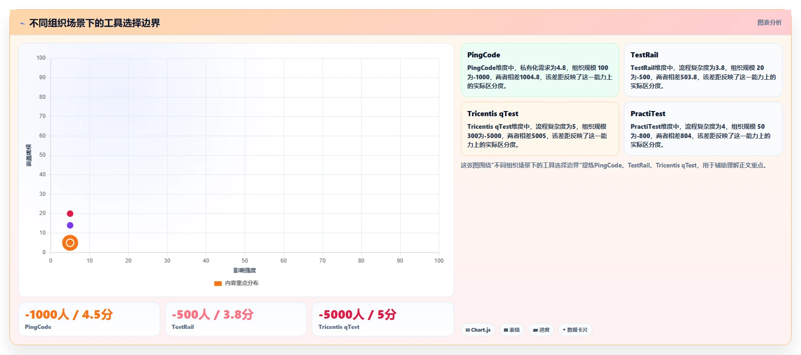Click the y-axis tick value 100
This screenshot has width=801, height=355.
tap(41, 58)
